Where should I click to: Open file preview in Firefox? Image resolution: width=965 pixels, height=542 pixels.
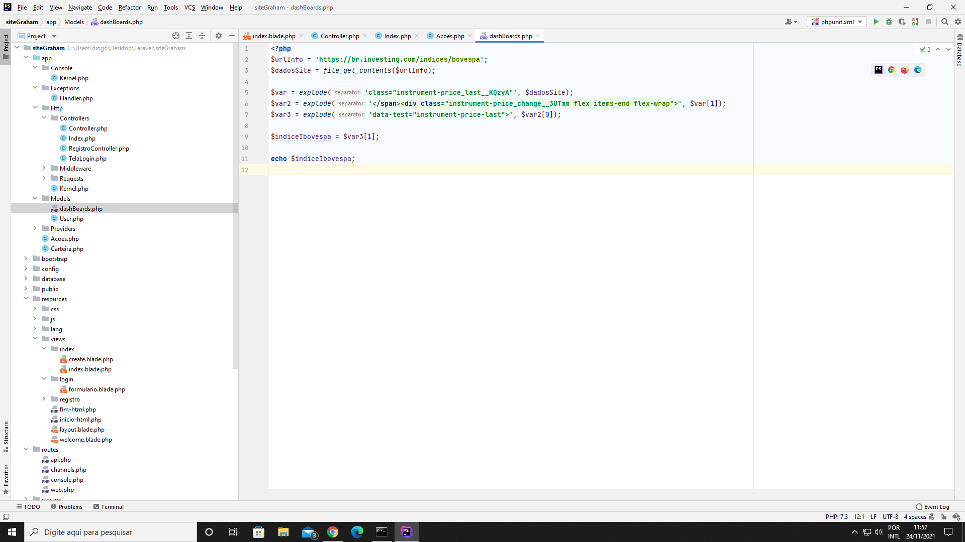pyautogui.click(x=905, y=70)
